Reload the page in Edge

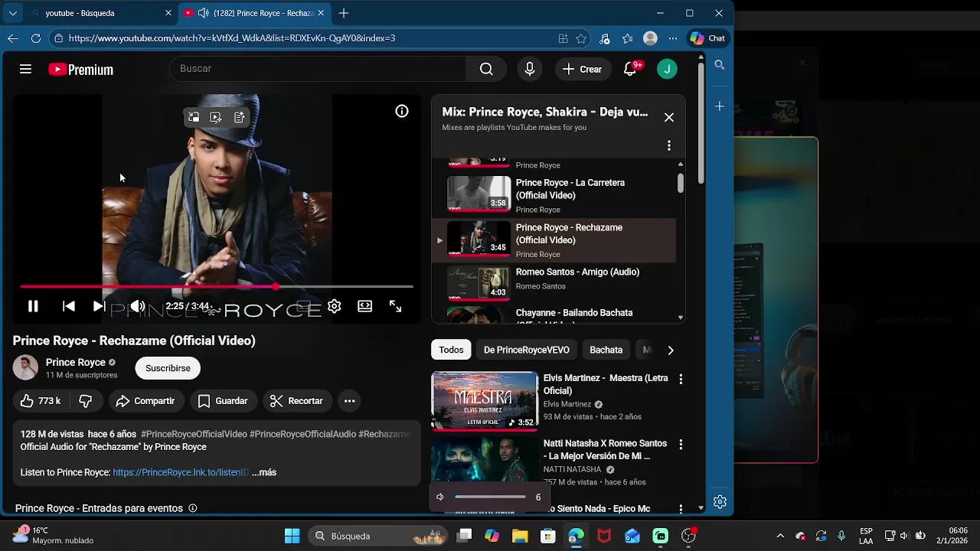click(x=36, y=38)
